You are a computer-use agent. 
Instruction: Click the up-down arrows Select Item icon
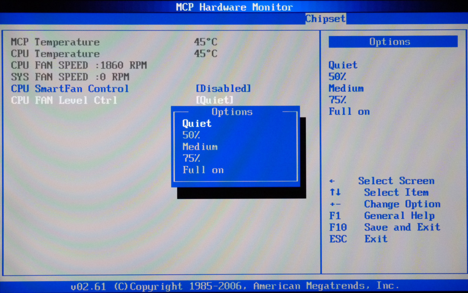[x=335, y=193]
